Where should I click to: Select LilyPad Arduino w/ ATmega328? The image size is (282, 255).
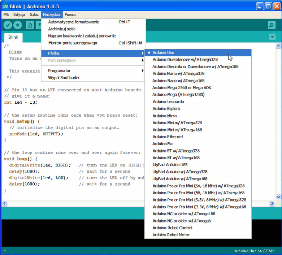click(198, 172)
